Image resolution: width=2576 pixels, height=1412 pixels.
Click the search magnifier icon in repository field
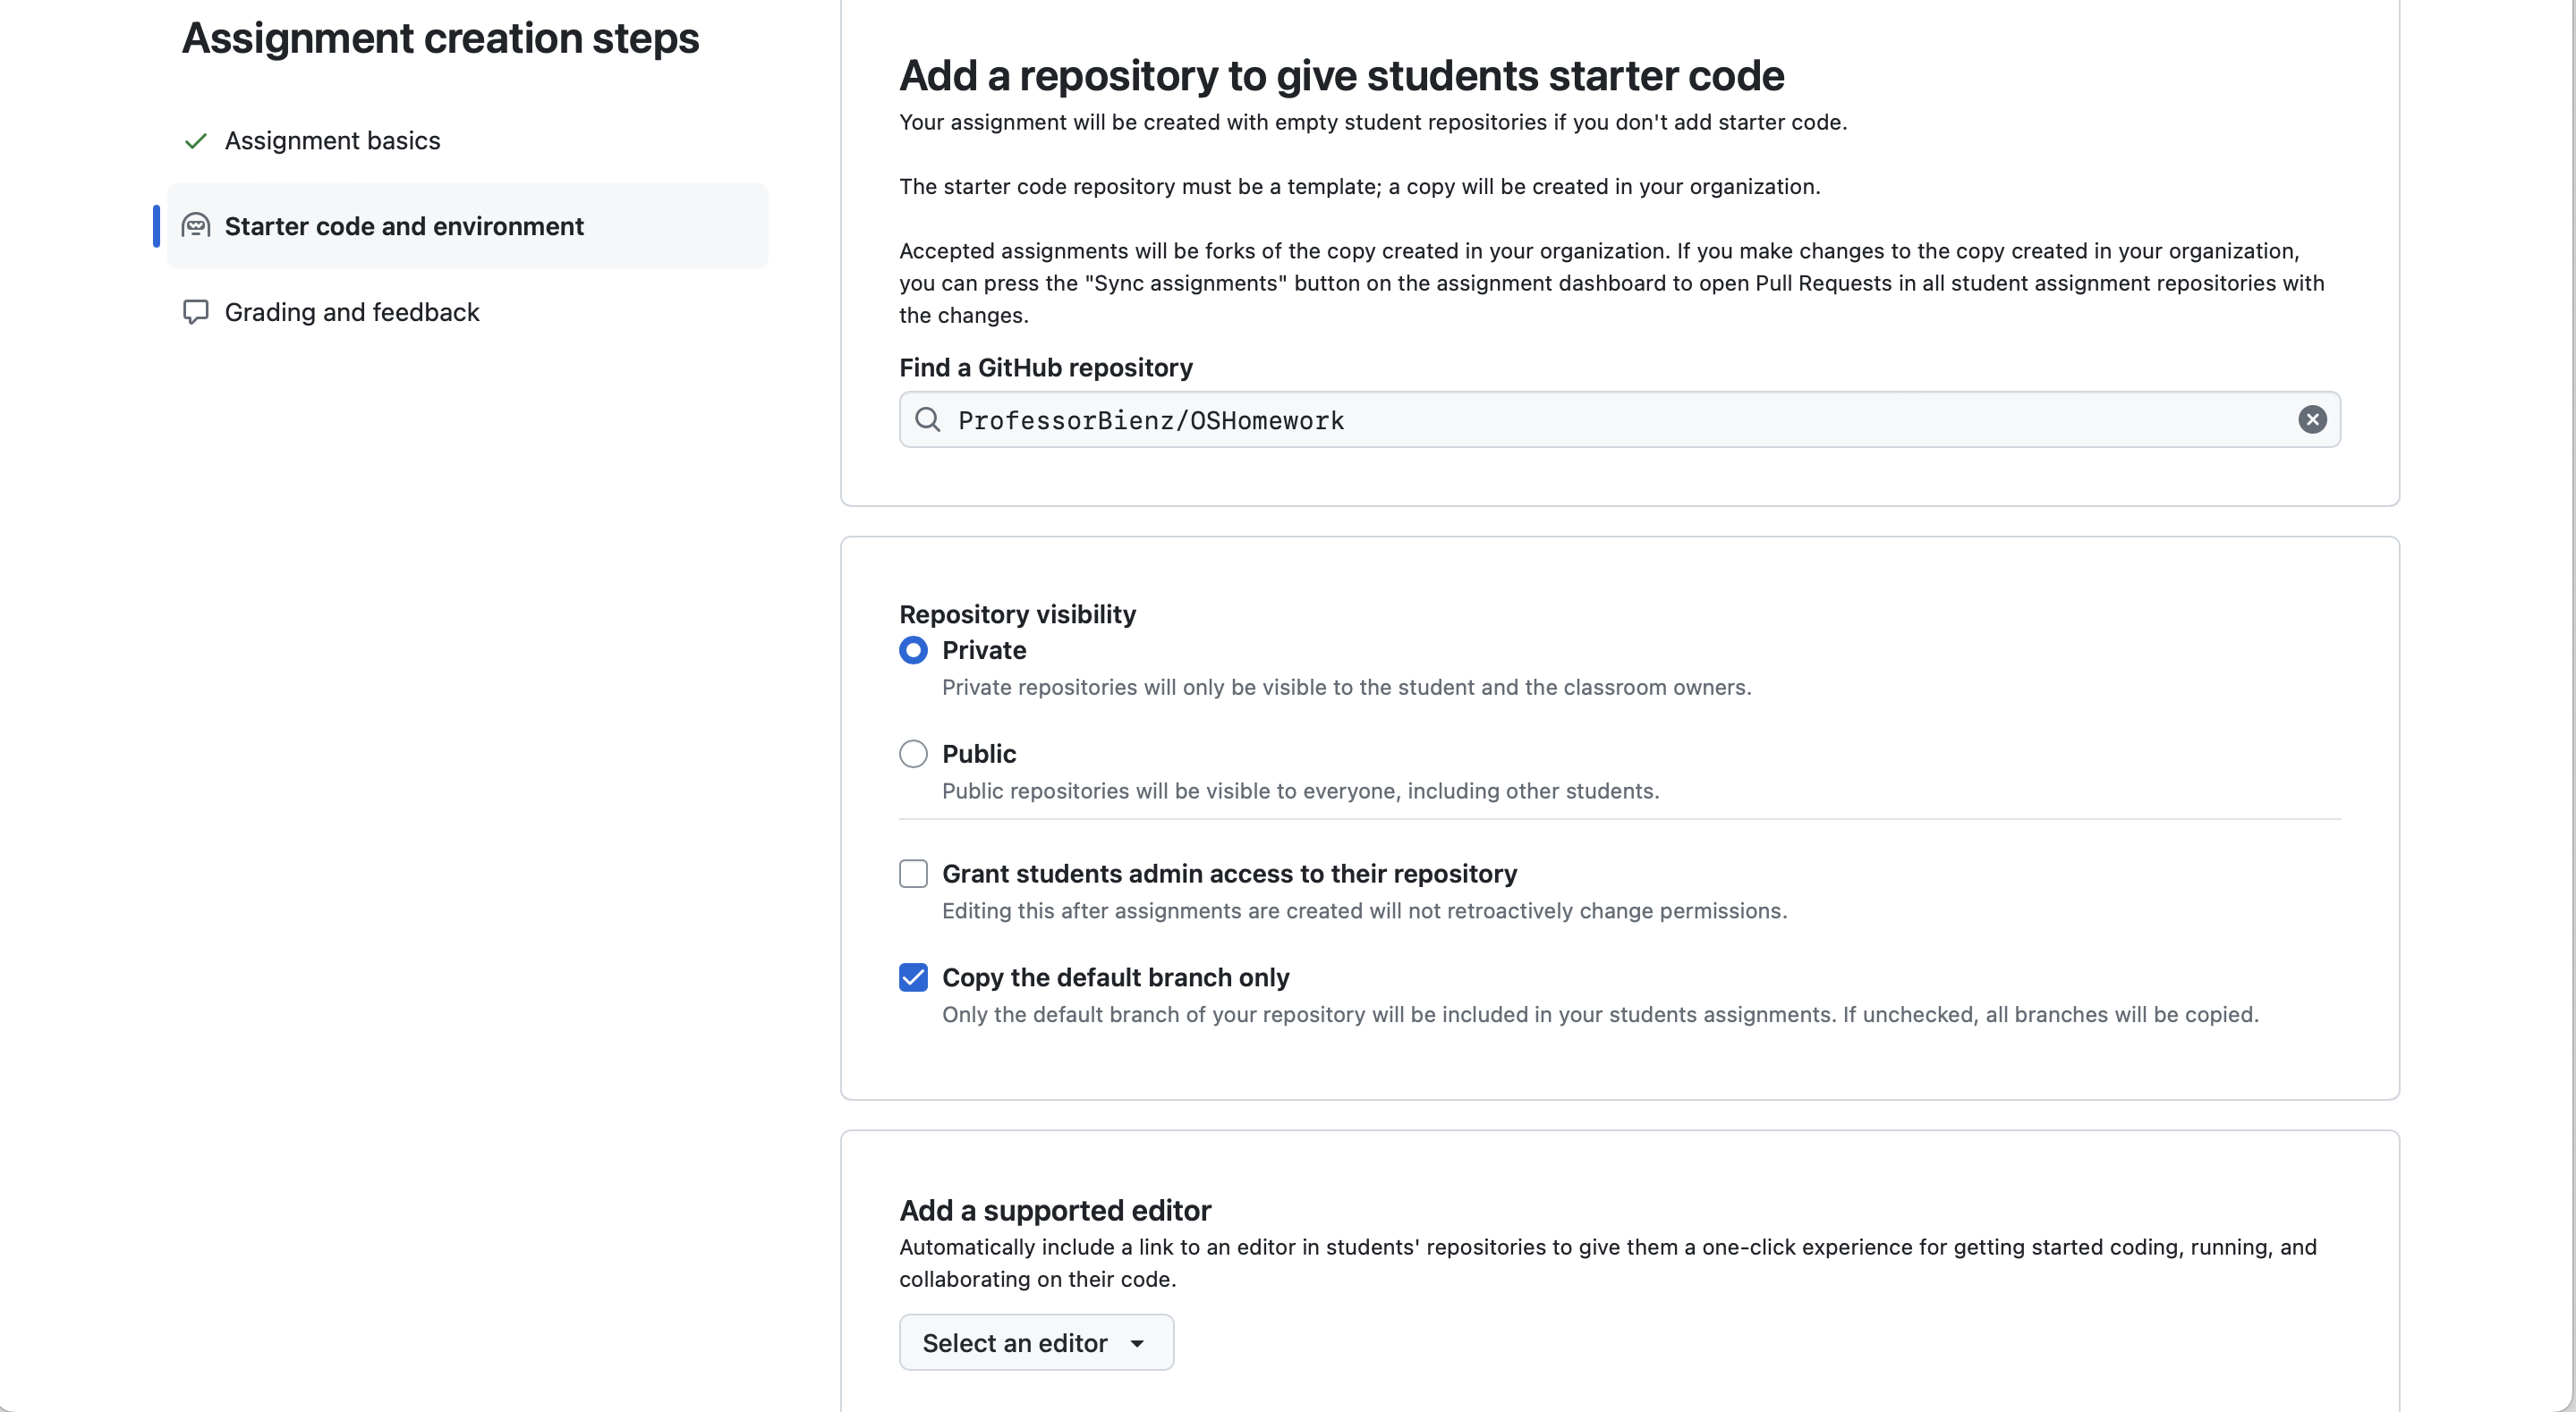928,419
